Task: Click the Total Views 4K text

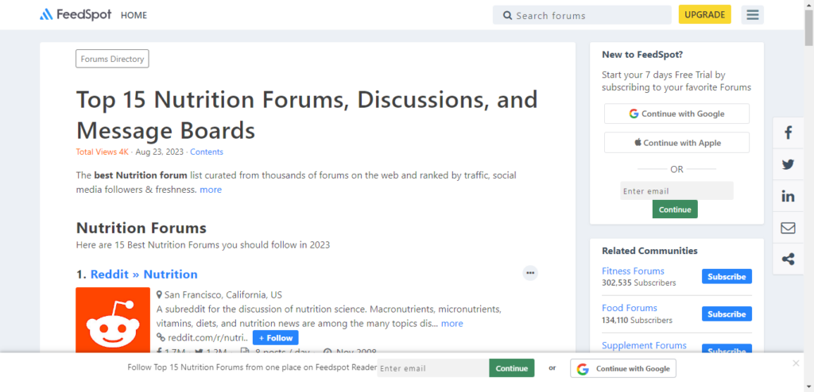Action: [x=103, y=152]
